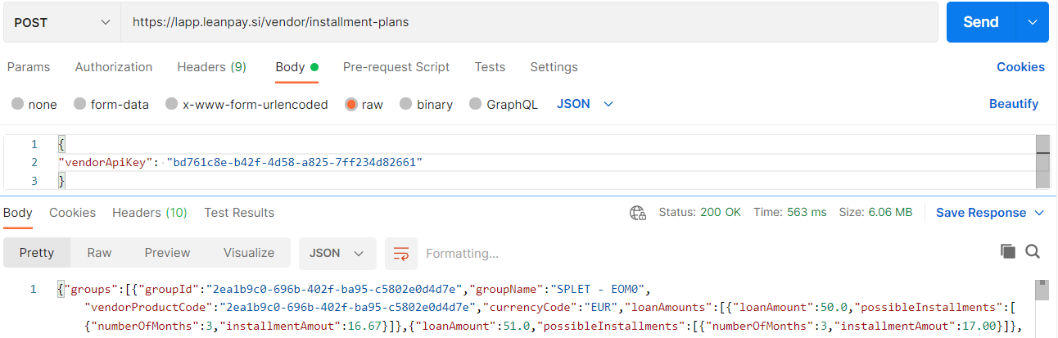Switch to the Authorization tab
Screen dimensions: 1058x338
point(114,67)
